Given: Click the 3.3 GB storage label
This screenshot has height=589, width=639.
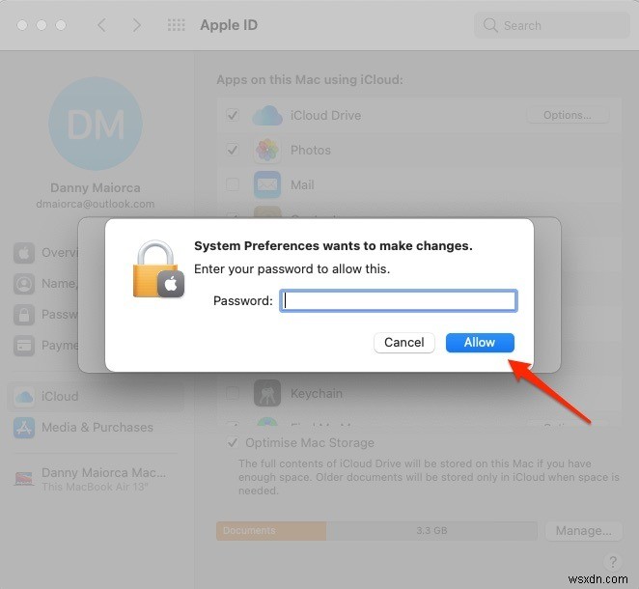Looking at the screenshot, I should point(432,531).
